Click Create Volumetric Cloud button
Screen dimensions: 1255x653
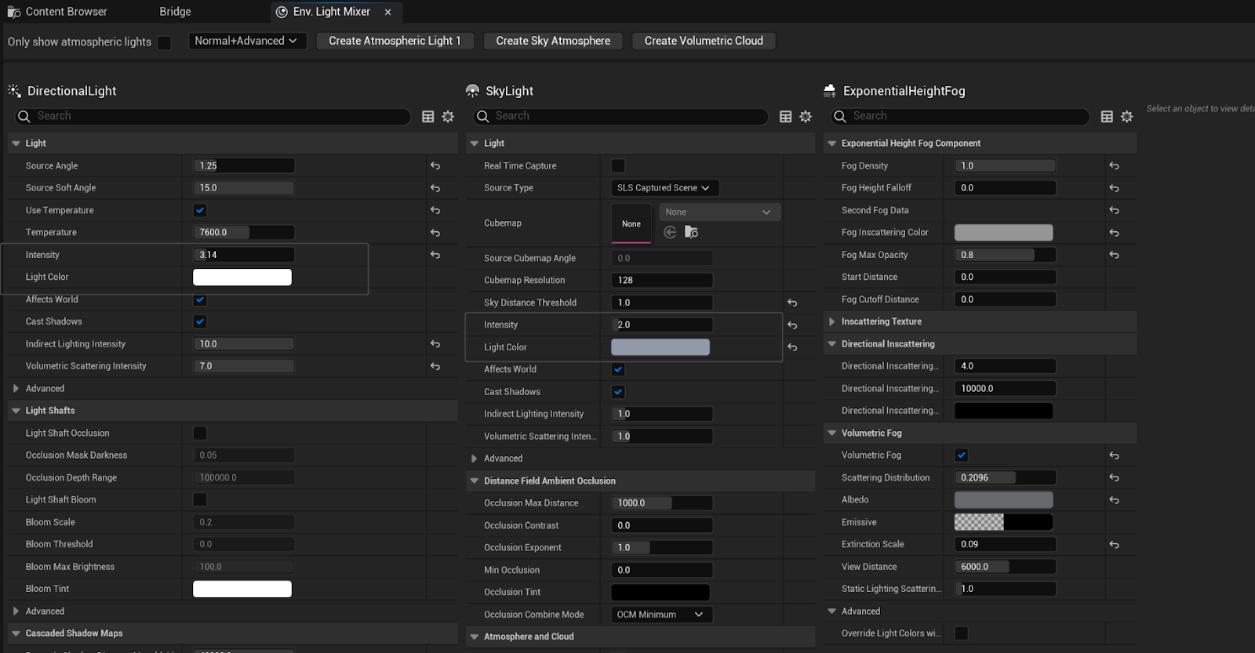click(x=704, y=41)
